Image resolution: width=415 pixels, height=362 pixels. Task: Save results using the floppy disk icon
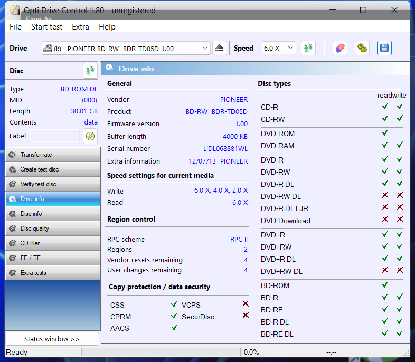tap(384, 48)
